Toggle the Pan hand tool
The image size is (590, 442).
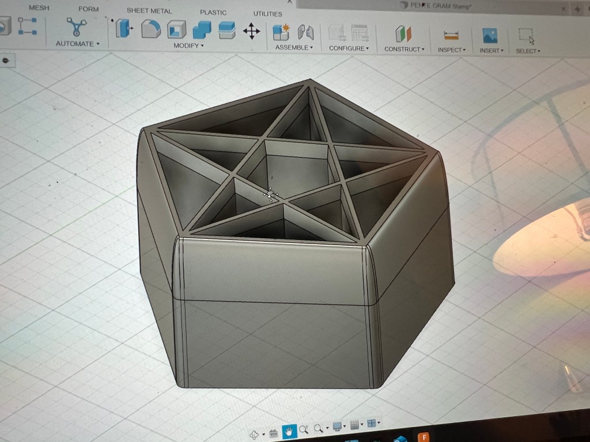coord(289,429)
